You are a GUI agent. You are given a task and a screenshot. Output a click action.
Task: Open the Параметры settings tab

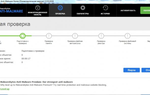pos(83,10)
